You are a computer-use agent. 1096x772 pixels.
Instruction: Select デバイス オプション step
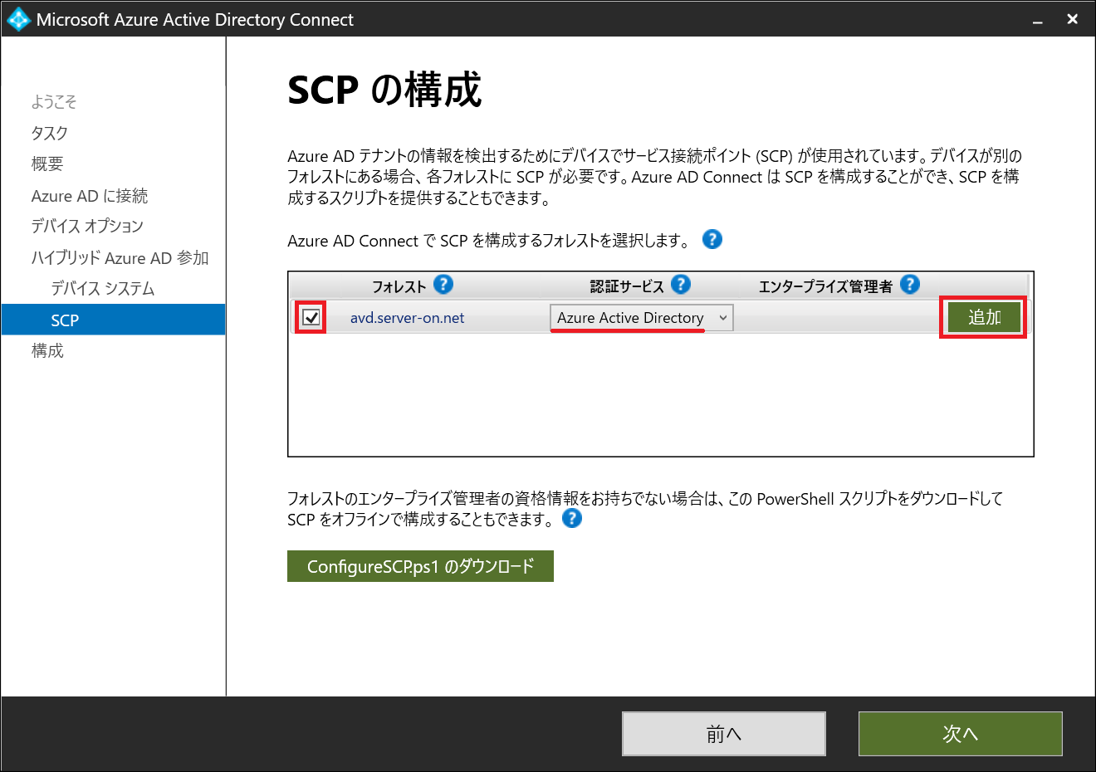pyautogui.click(x=87, y=226)
